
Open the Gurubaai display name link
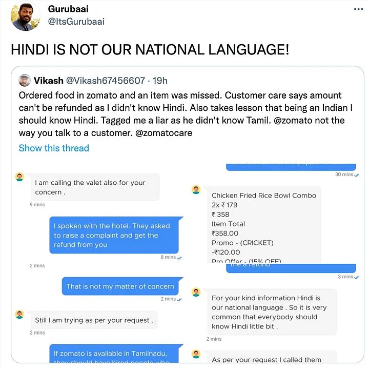tap(68, 9)
